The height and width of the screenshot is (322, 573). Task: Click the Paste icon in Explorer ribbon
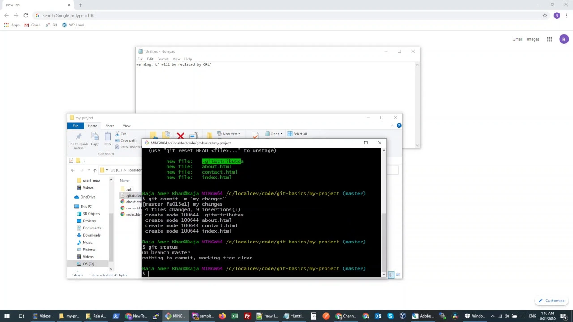(x=107, y=136)
